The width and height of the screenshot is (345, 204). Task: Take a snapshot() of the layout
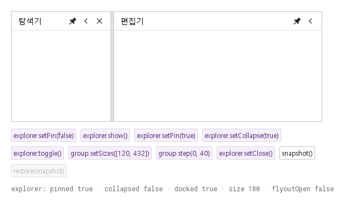tap(297, 153)
